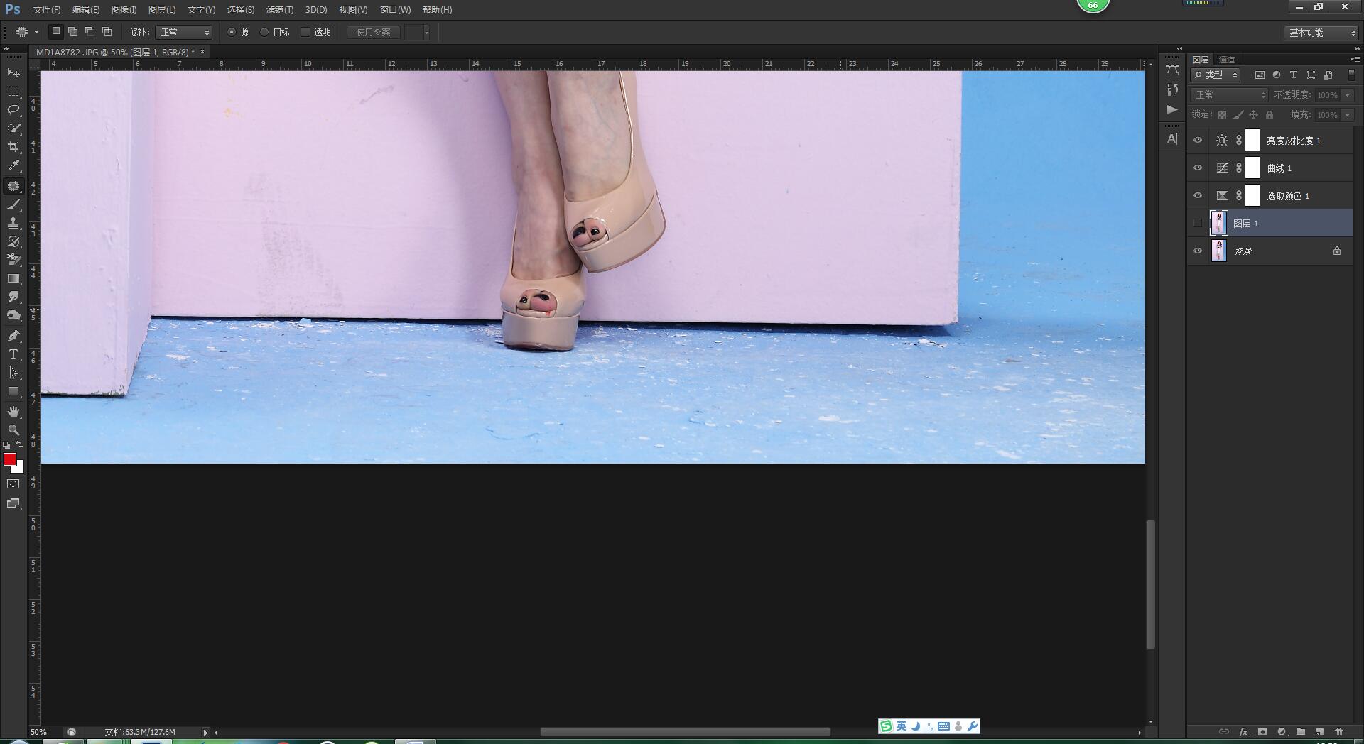Select the Horizontal Type tool
This screenshot has height=744, width=1364.
[x=13, y=354]
